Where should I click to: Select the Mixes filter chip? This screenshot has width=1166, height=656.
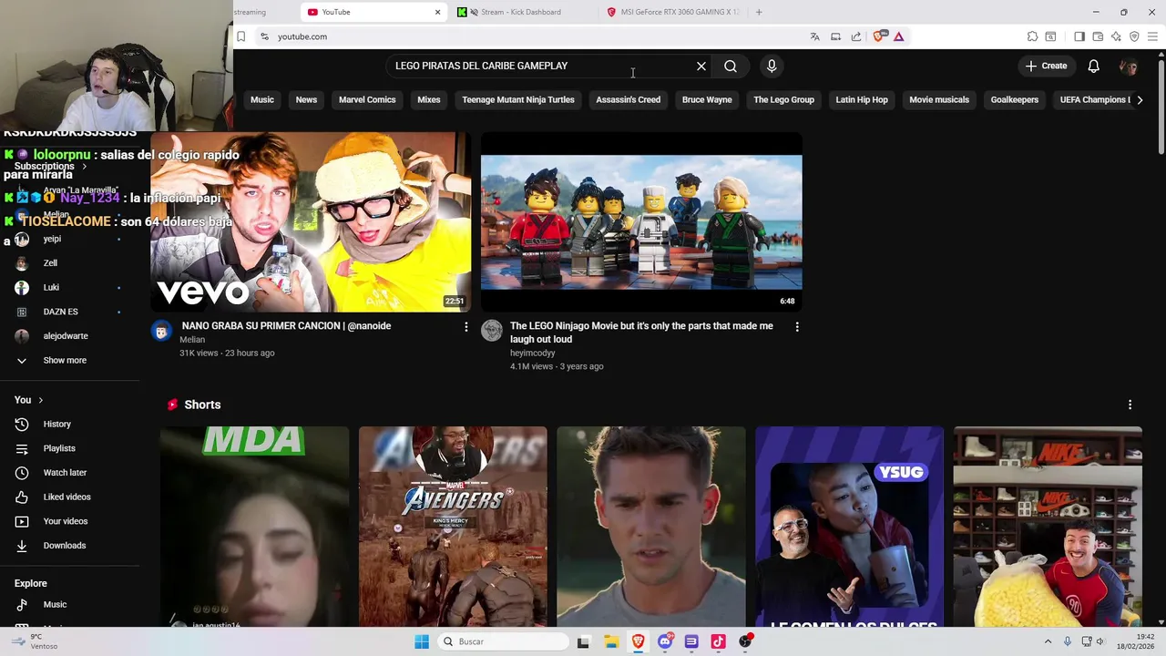coord(429,99)
